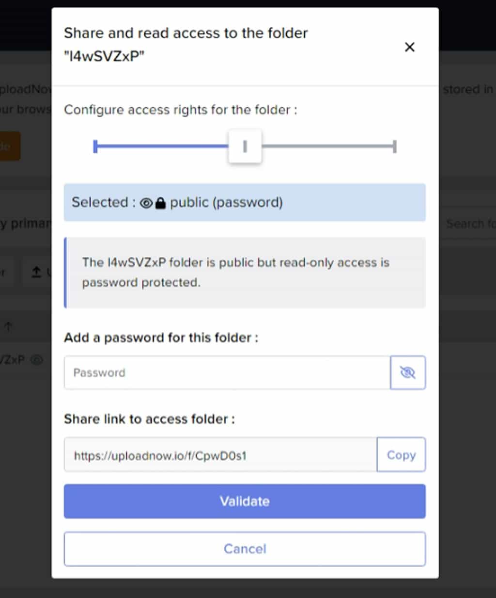Click the blue part of the slider track
496x598 pixels.
click(162, 146)
